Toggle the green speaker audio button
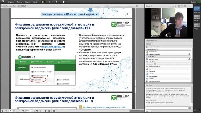The image size is (201, 113). click(x=43, y=2)
